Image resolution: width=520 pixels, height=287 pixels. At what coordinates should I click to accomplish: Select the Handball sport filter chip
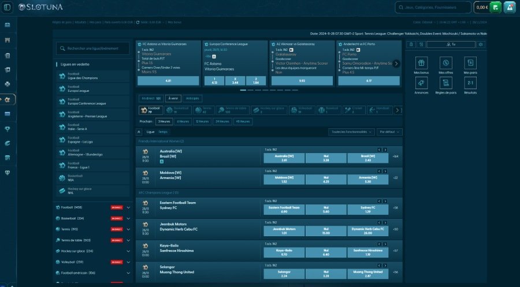380,110
